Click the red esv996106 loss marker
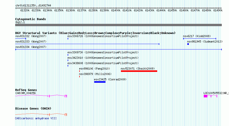 tap(80, 71)
